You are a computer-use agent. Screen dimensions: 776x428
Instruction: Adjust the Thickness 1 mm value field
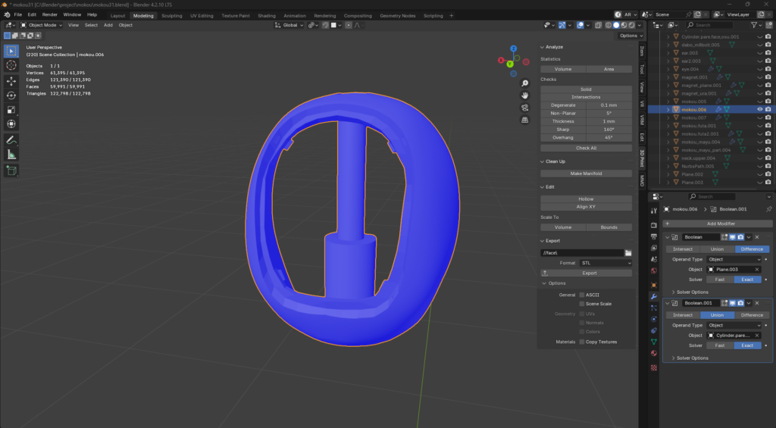(609, 121)
